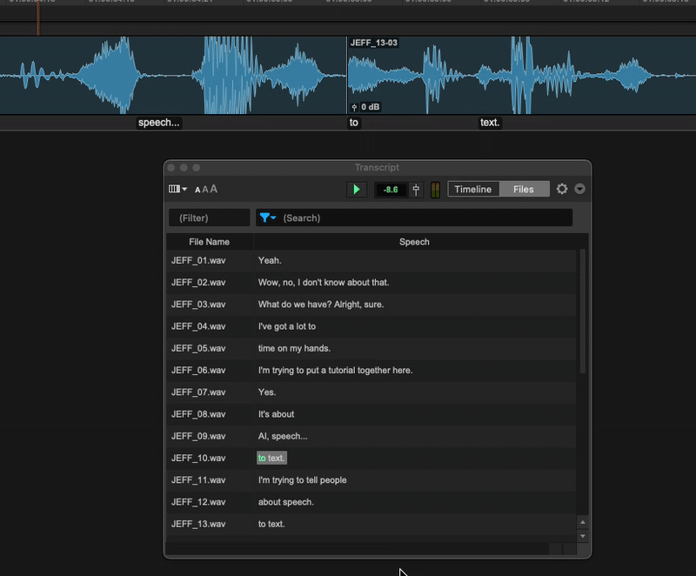696x576 pixels.
Task: Select the JEFF_08.wav file name
Action: click(x=198, y=414)
